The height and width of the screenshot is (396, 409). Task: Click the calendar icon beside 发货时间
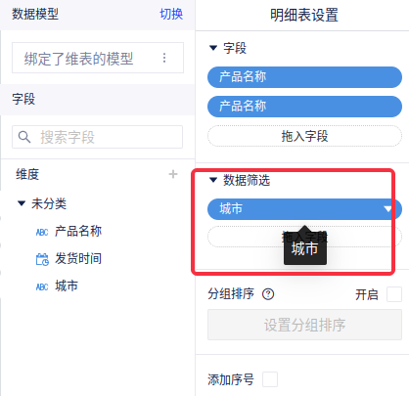coord(42,259)
